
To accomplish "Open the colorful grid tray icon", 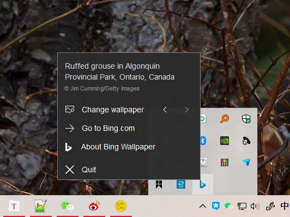I will [x=225, y=162].
